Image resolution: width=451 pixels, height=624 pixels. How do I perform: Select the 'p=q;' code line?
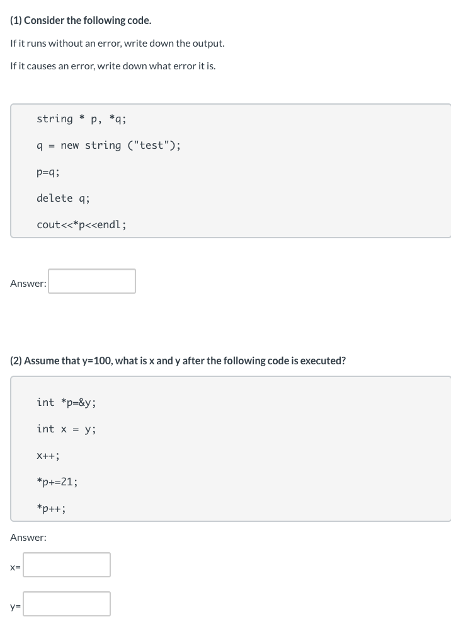(48, 172)
